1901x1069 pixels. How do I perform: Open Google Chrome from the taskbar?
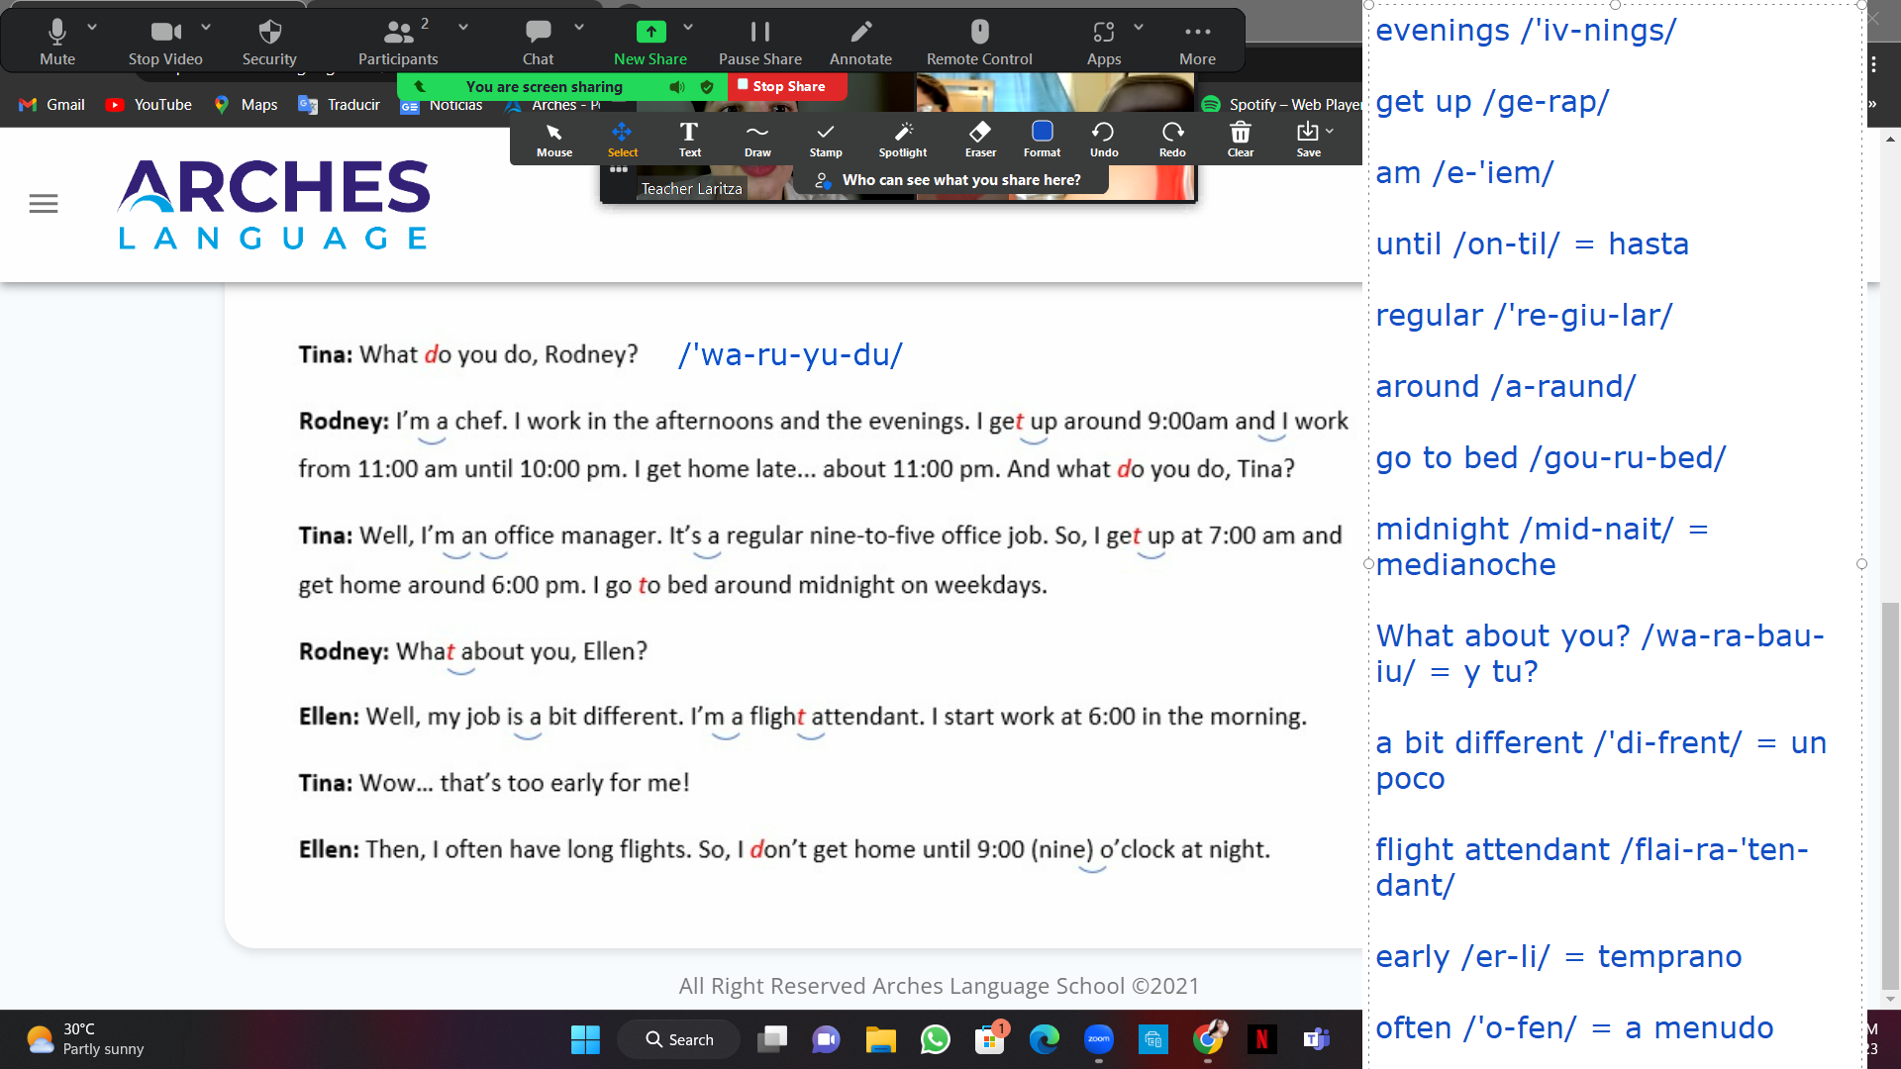1208,1039
